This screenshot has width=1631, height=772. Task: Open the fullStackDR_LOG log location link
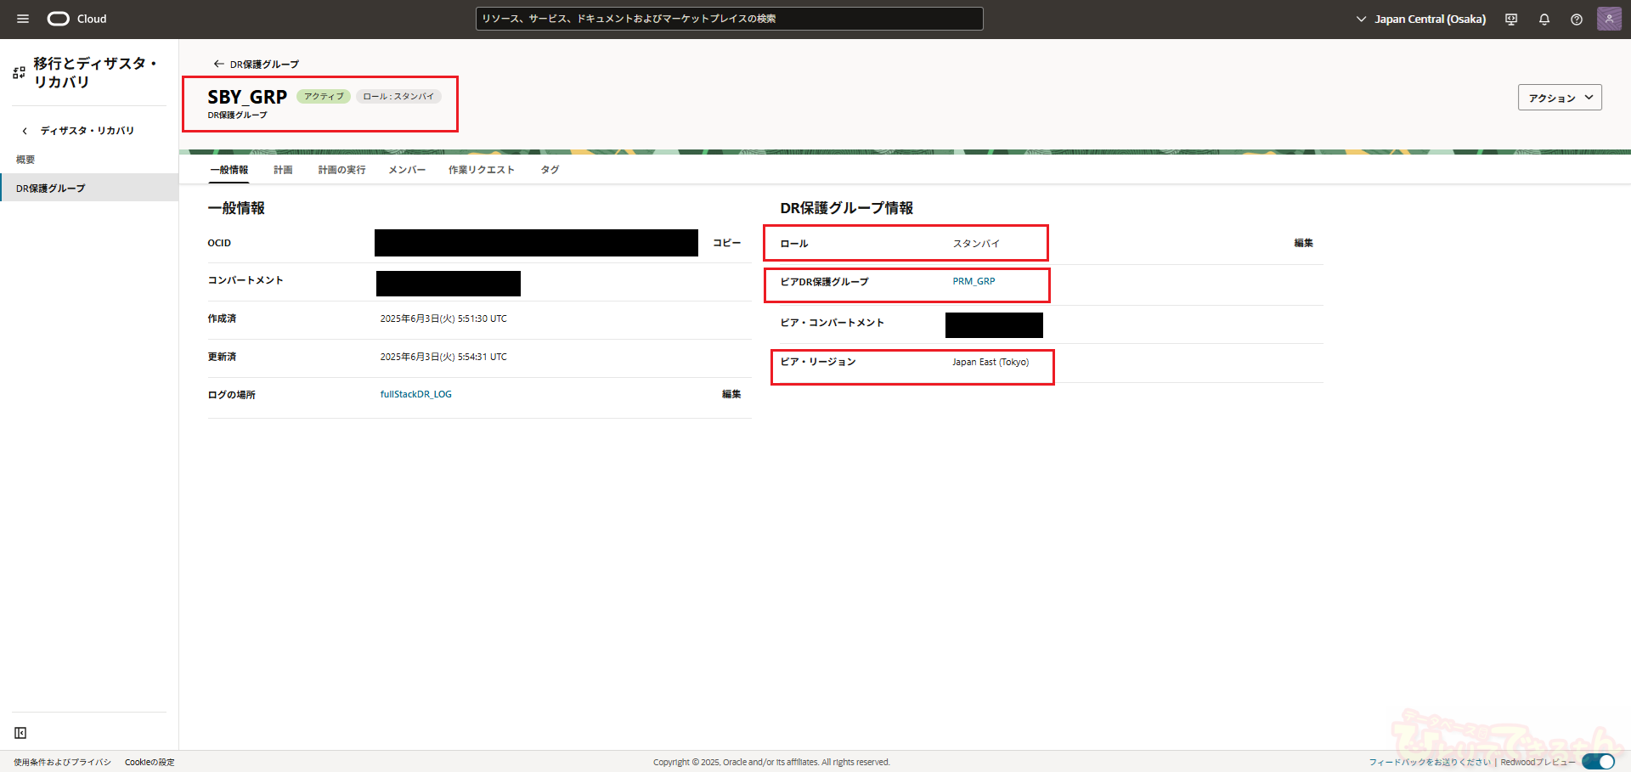point(415,394)
